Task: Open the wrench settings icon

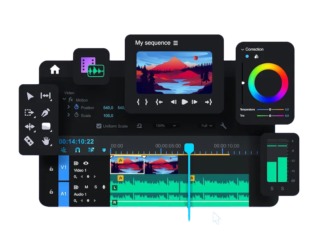Action: (x=223, y=126)
